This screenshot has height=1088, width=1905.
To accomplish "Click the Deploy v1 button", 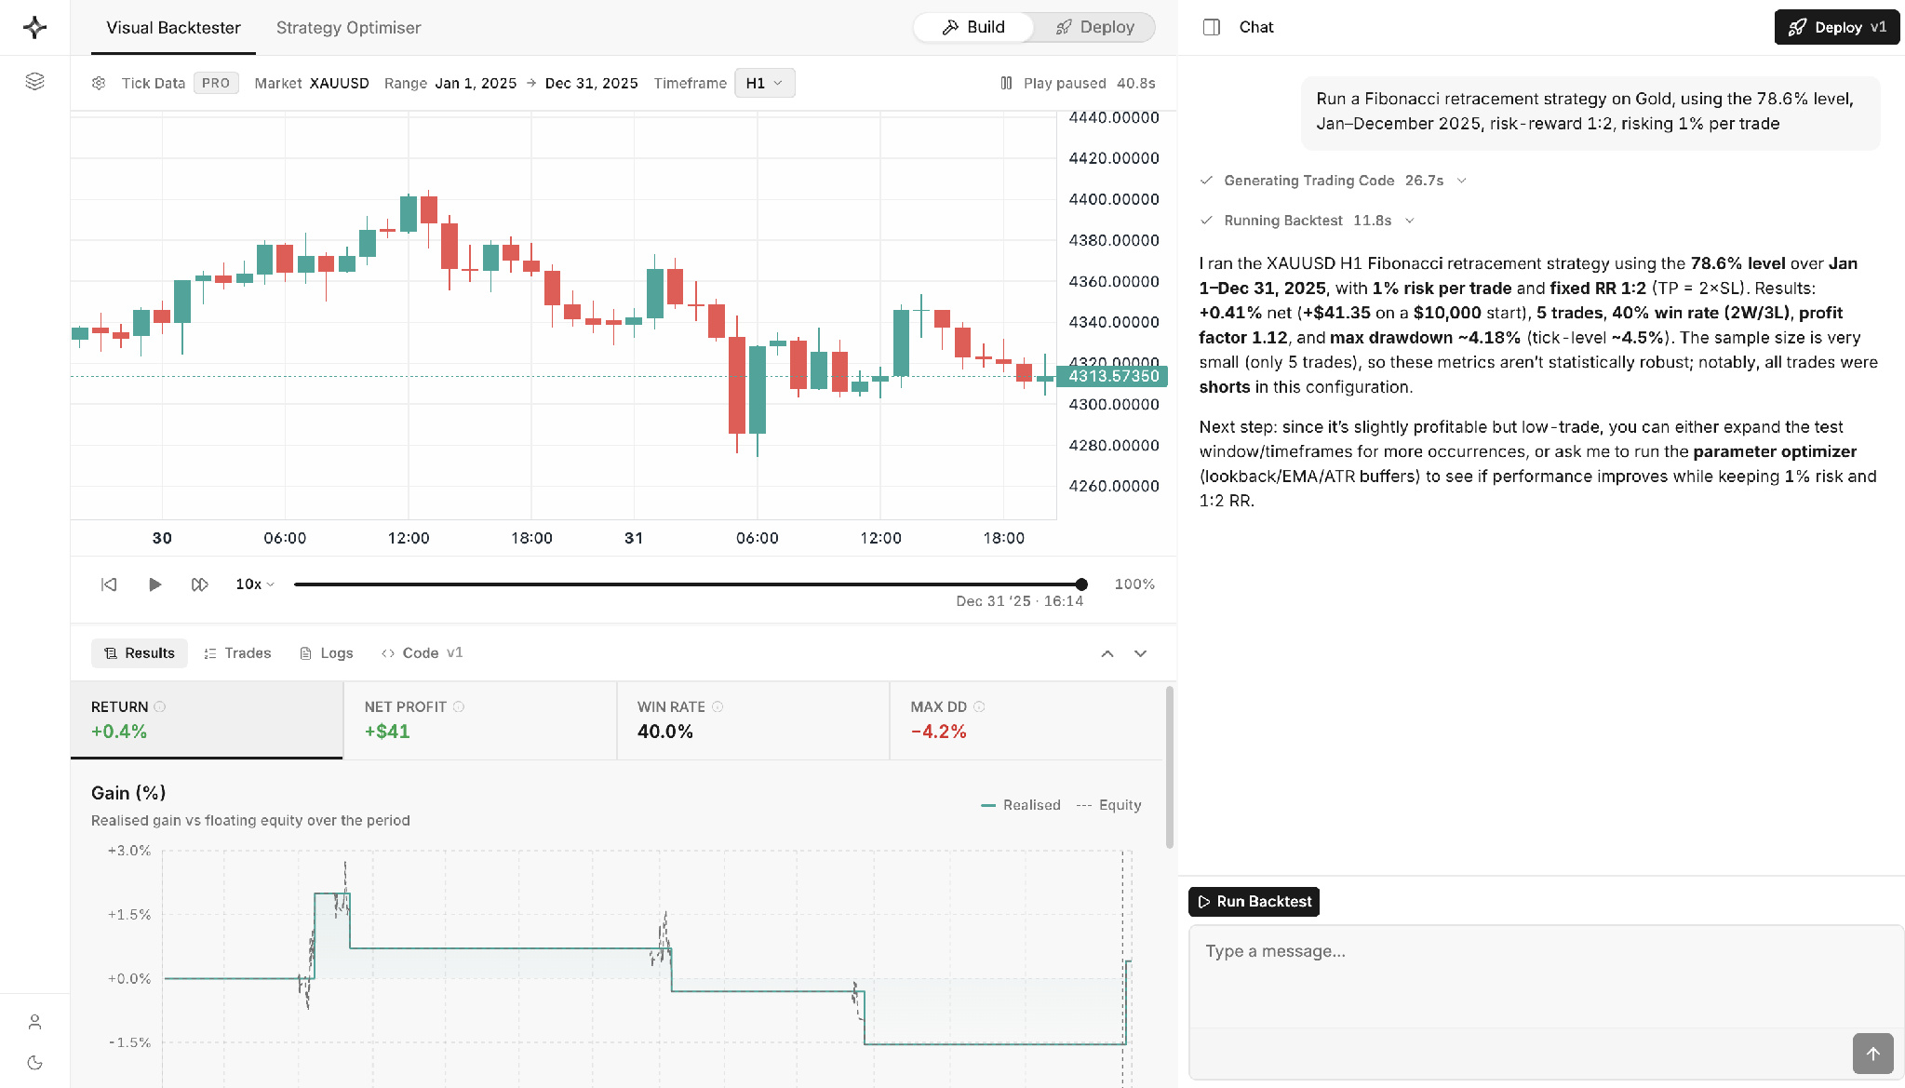I will pyautogui.click(x=1836, y=27).
